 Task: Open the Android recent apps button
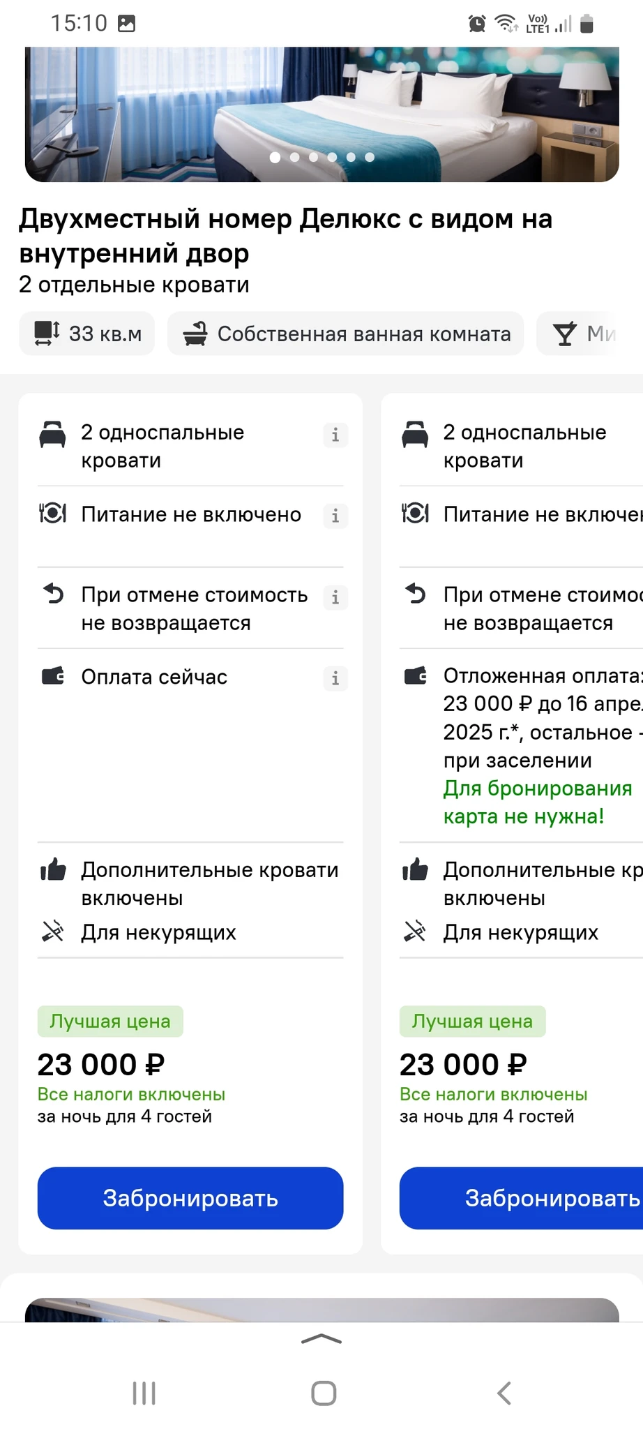click(144, 1393)
